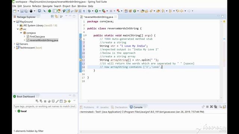
Task: Click the Relaunch red-green icon
Action: (x=118, y=11)
